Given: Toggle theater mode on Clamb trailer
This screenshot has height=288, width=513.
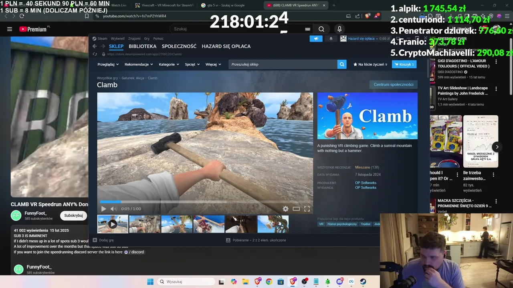Looking at the screenshot, I should coord(296,209).
